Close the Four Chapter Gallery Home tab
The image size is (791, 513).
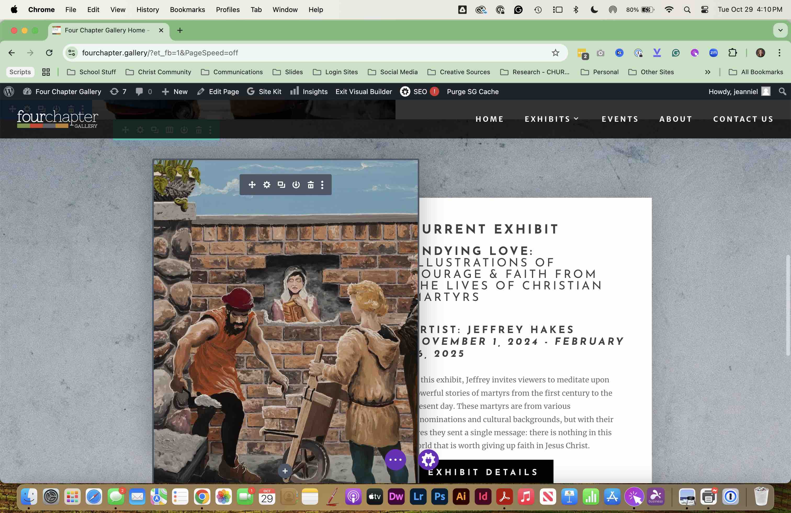(x=161, y=30)
